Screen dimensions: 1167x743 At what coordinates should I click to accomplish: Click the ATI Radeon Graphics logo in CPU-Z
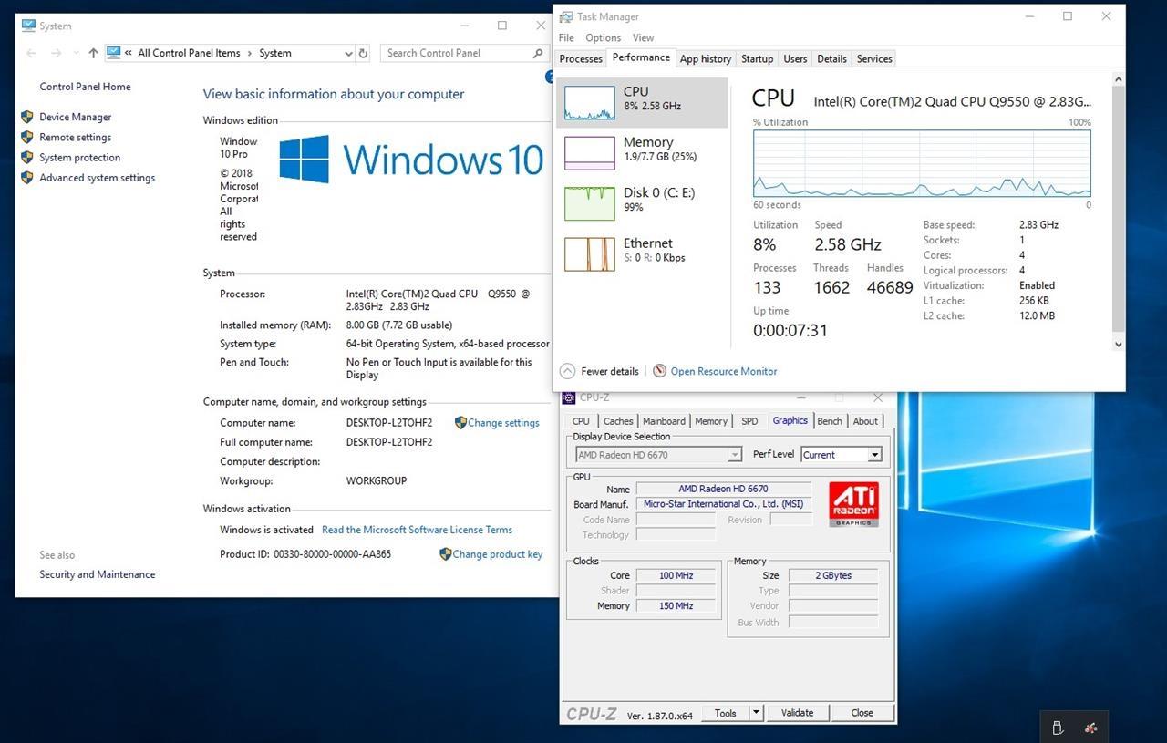[x=854, y=504]
